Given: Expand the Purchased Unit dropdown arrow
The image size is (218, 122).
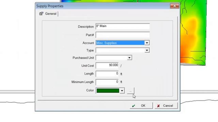Looking at the screenshot, I should [129, 58].
